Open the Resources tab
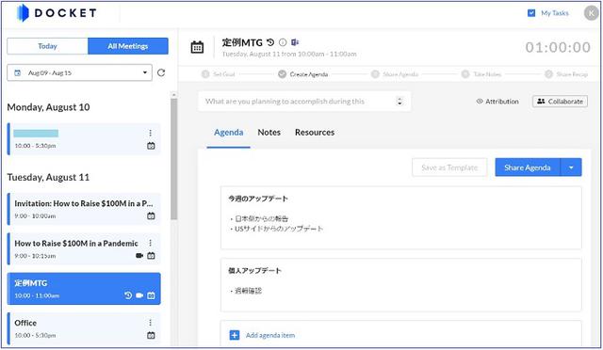This screenshot has height=350, width=603. point(315,133)
